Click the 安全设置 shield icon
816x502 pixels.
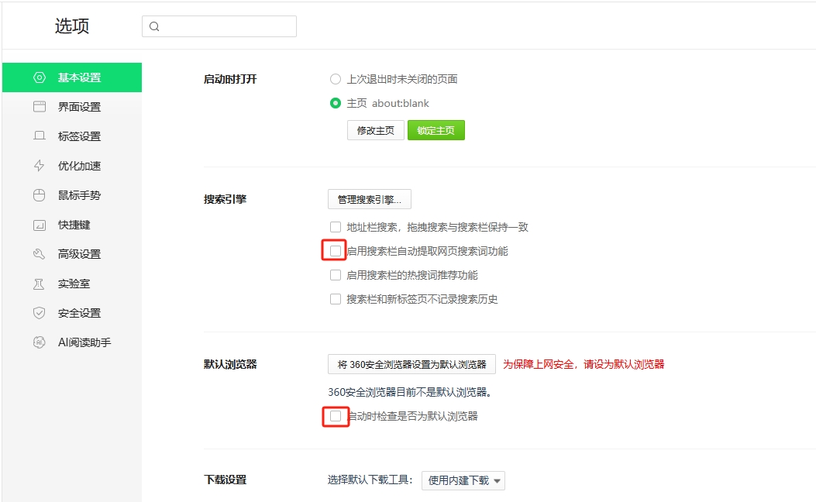[x=40, y=313]
